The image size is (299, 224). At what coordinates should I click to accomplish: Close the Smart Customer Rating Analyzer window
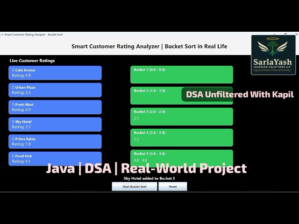(296, 34)
